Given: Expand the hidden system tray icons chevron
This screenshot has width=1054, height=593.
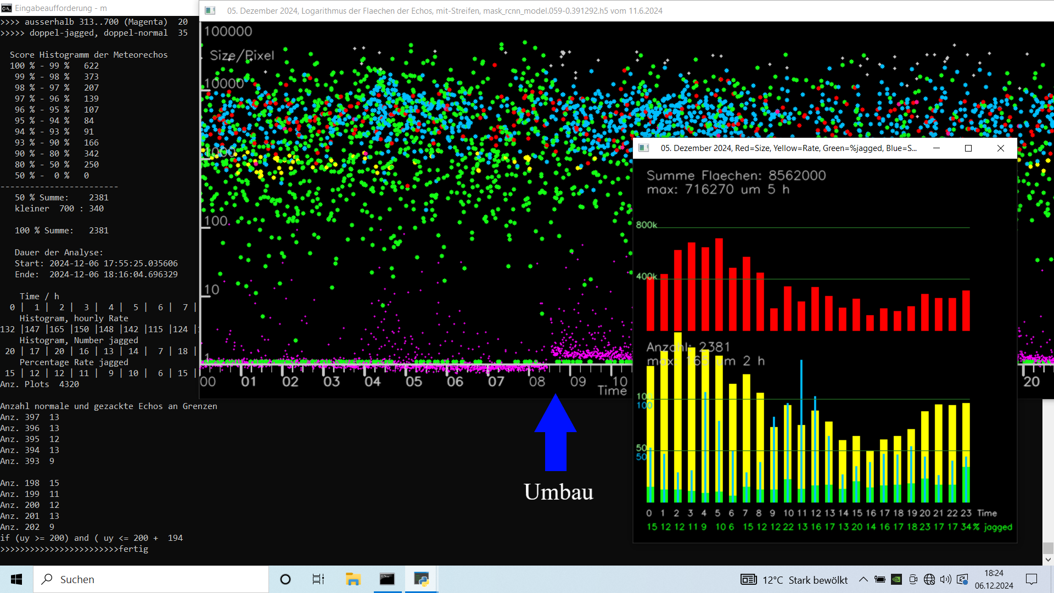Looking at the screenshot, I should tap(863, 579).
